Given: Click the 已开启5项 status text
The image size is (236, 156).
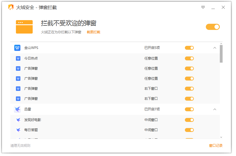Looking at the screenshot, I should [x=152, y=48].
